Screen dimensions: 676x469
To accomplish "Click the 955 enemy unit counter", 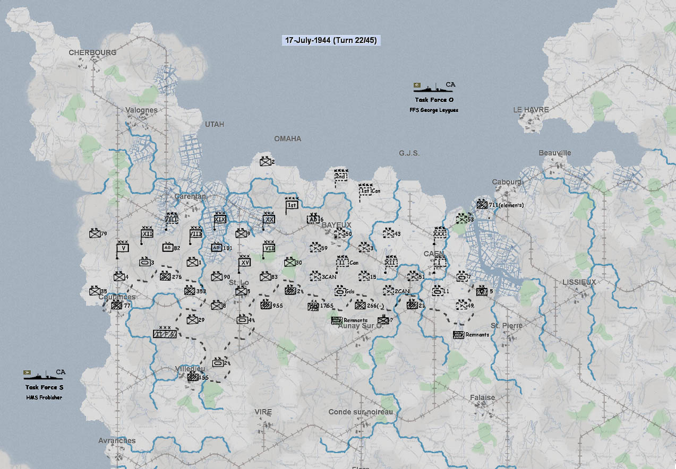I will (x=266, y=305).
